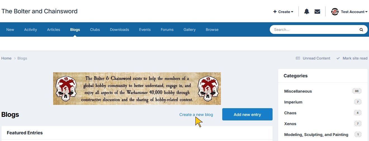This screenshot has width=369, height=141.
Task: Click the Unread Content newspaper icon
Action: point(298,58)
